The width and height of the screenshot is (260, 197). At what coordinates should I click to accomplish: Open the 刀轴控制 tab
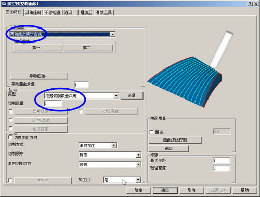pyautogui.click(x=33, y=12)
